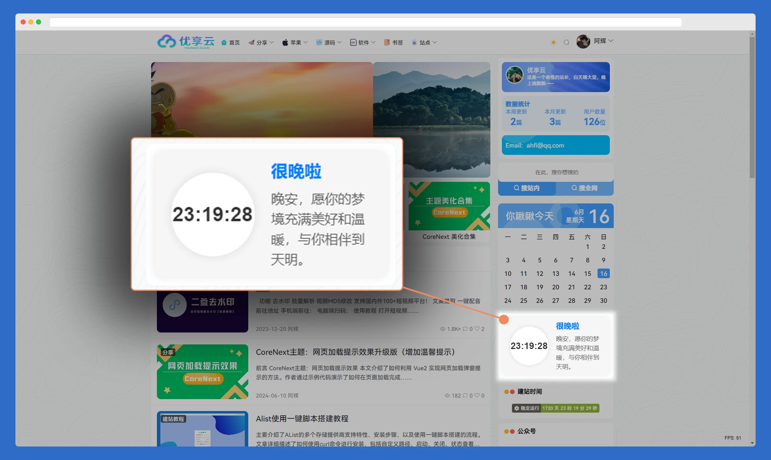
Task: Go to 首页 home icon link
Action: pyautogui.click(x=231, y=42)
